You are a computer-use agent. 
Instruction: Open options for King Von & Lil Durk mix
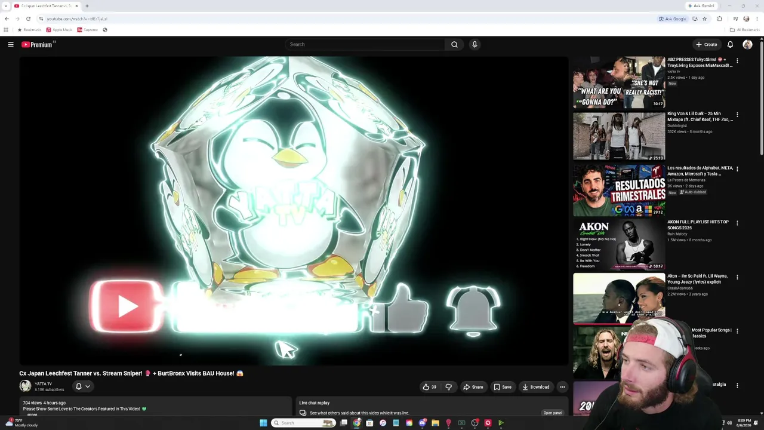737,115
